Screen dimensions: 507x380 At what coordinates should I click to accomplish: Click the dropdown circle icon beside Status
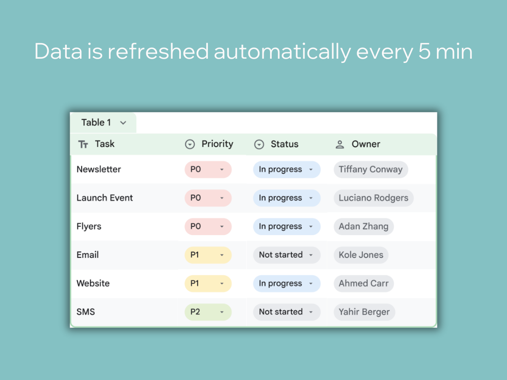pyautogui.click(x=259, y=144)
